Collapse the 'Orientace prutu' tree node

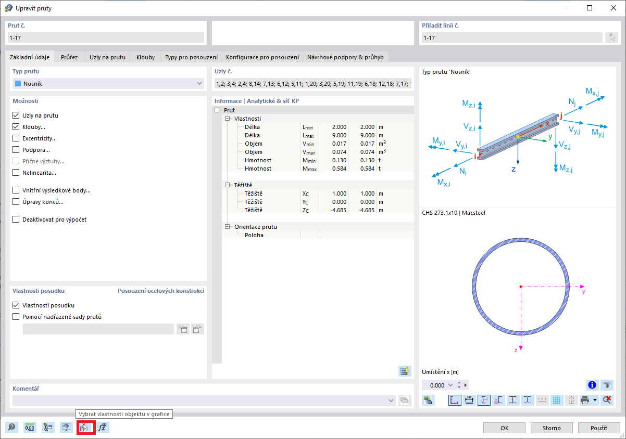[x=227, y=227]
